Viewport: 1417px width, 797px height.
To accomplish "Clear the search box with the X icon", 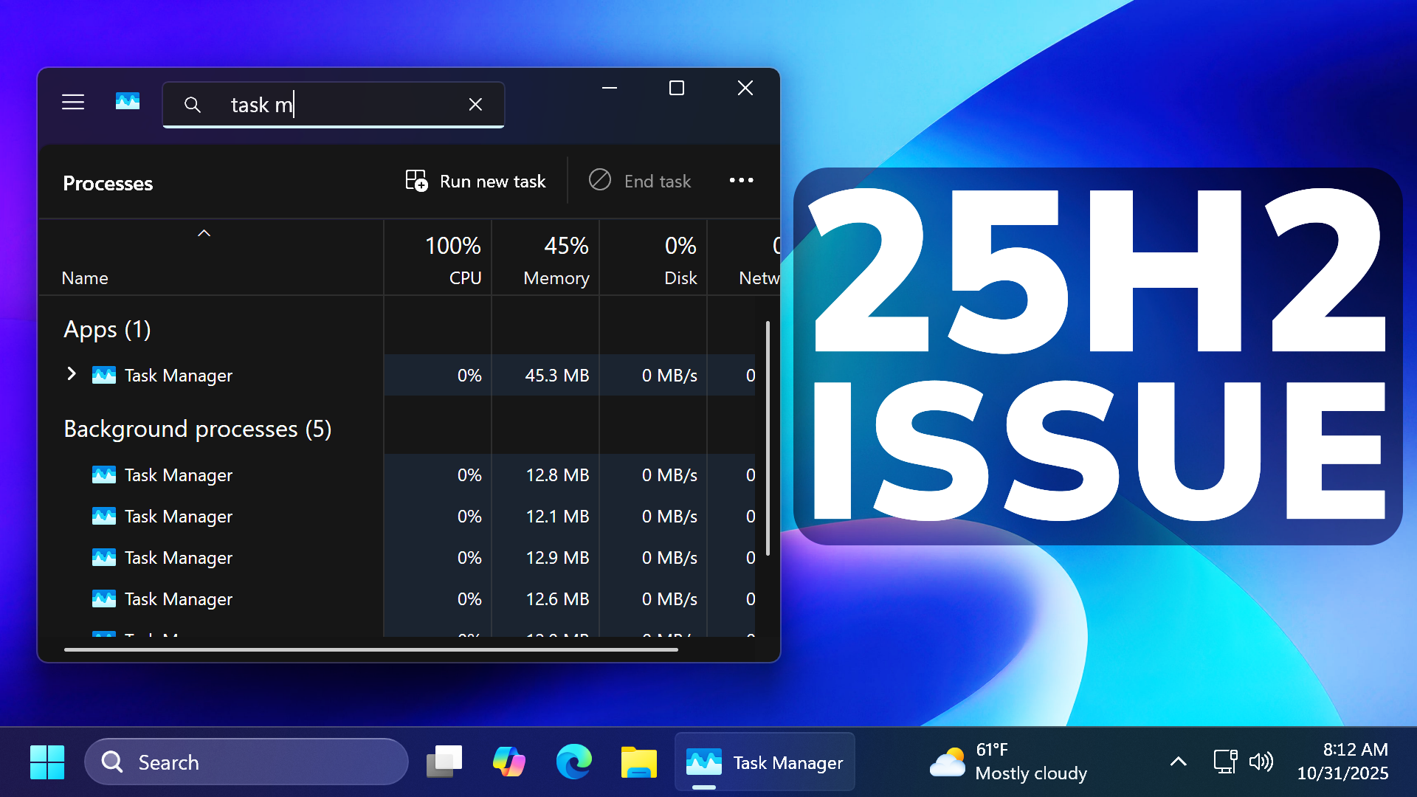I will pos(475,104).
